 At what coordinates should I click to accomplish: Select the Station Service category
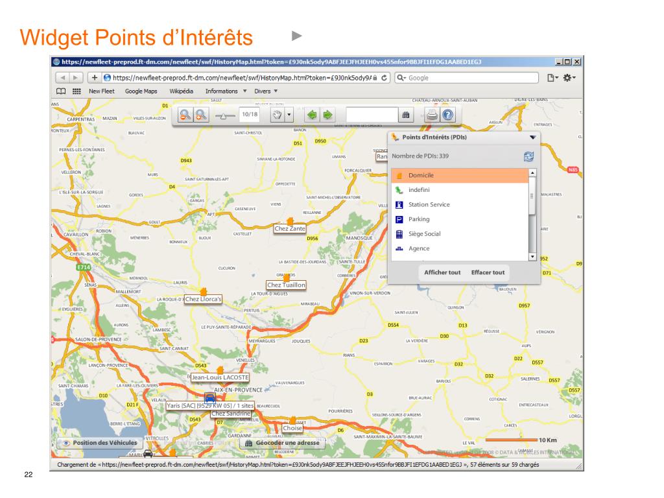point(460,204)
